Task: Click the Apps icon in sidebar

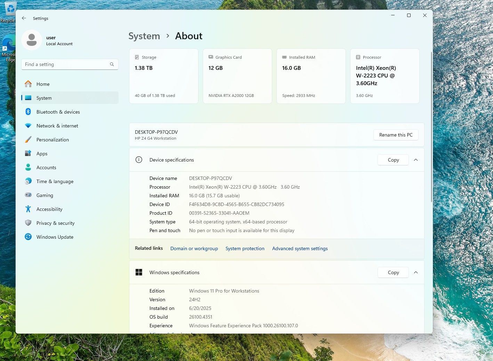Action: [x=28, y=154]
